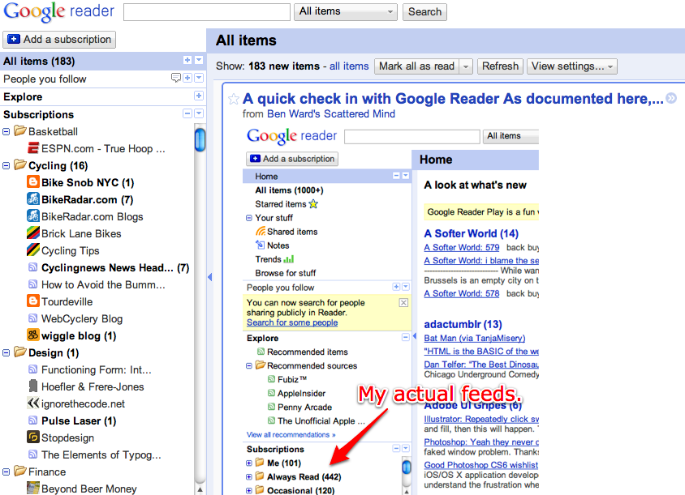The width and height of the screenshot is (685, 495).
Task: Click the Pulse Laser feed icon
Action: click(32, 420)
